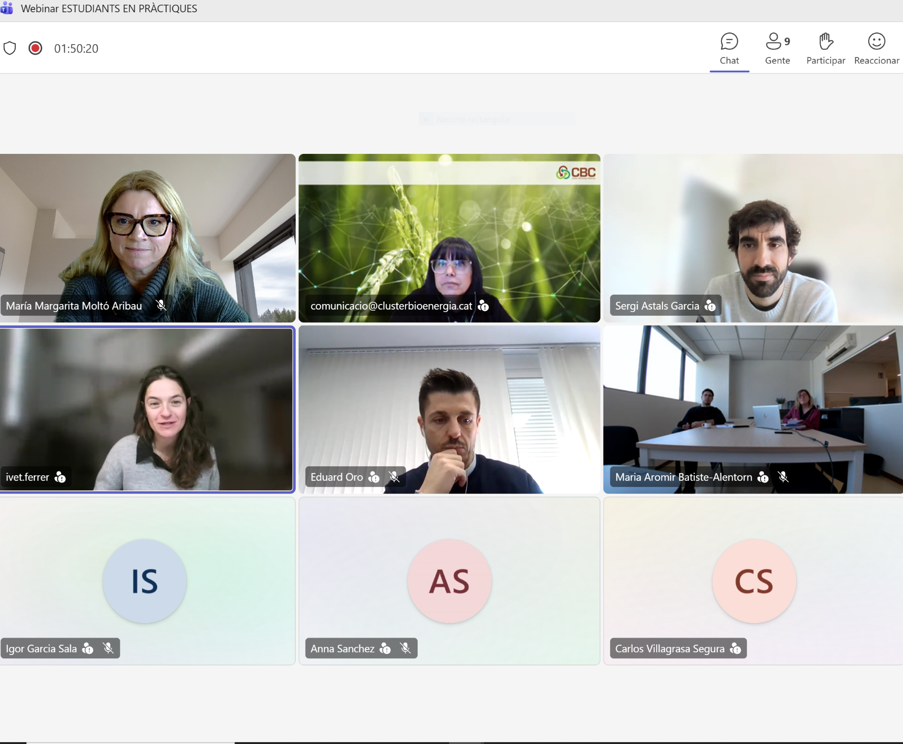This screenshot has width=903, height=744.
Task: Click the red recording indicator
Action: (x=35, y=48)
